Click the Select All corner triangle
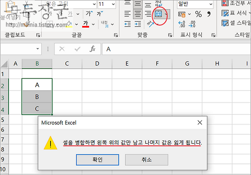Viewport: 251px width, 175px height. click(4, 64)
